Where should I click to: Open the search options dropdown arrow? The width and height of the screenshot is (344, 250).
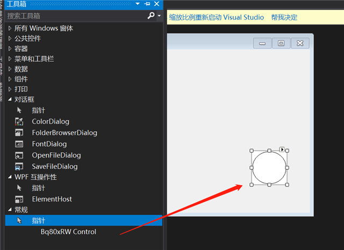(x=159, y=16)
